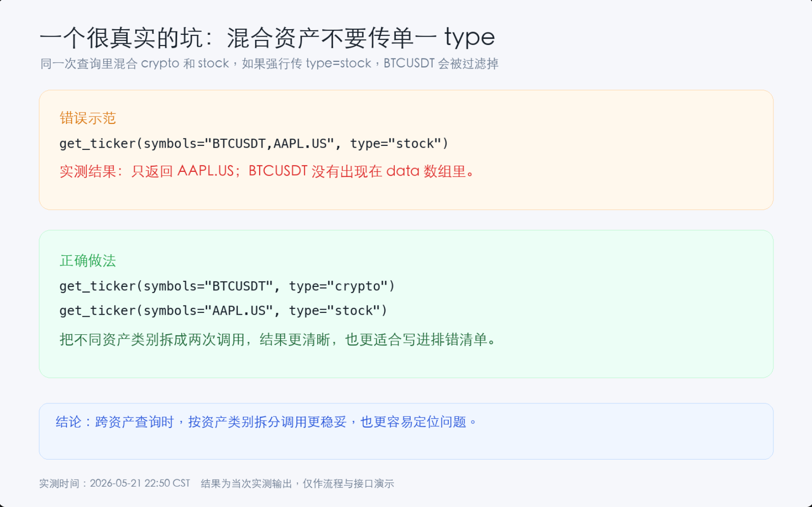
Task: Click the code line with type="crypto"
Action: point(227,286)
